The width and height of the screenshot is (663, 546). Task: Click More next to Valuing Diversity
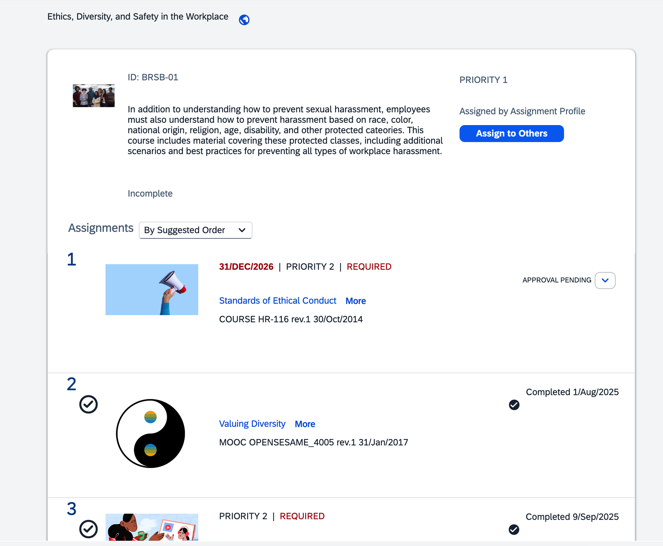point(305,424)
